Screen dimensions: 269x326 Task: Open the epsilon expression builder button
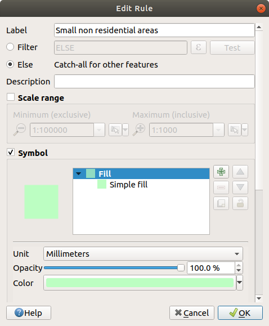tap(199, 47)
